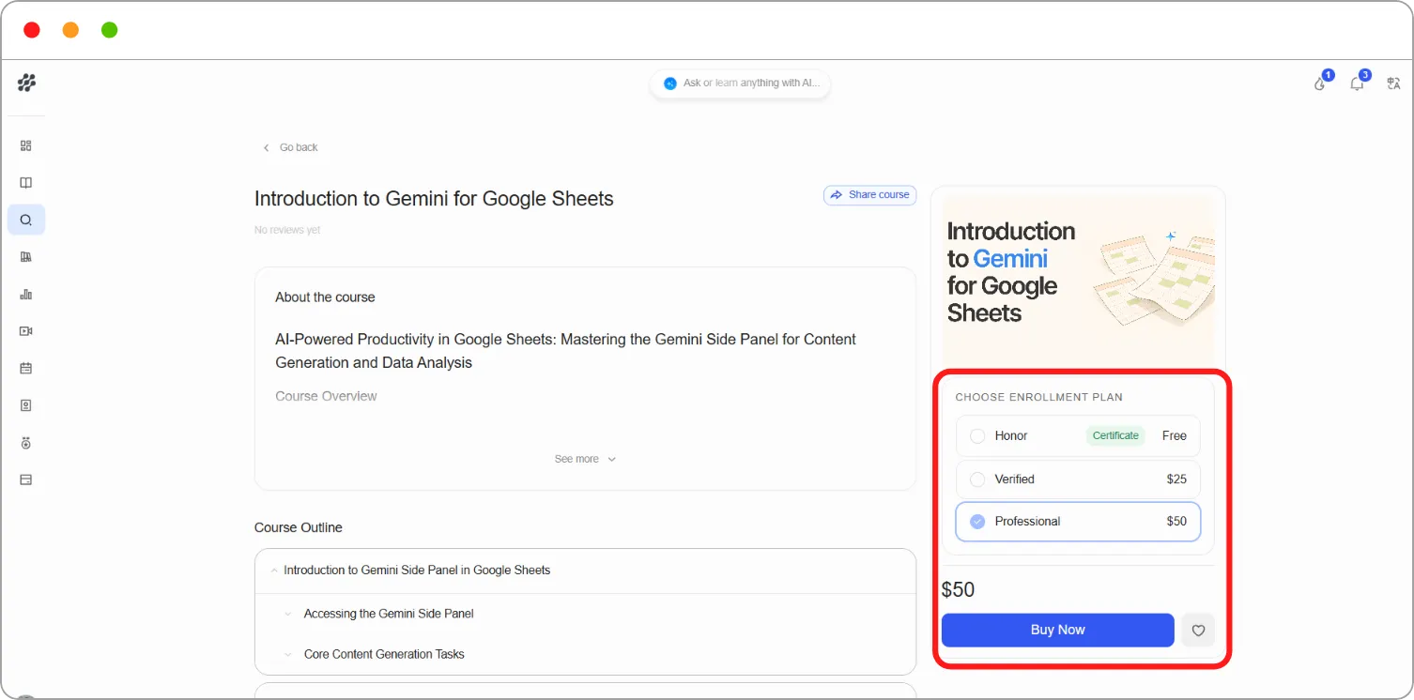The image size is (1414, 700).
Task: Click the app logo in the sidebar
Action: [26, 84]
